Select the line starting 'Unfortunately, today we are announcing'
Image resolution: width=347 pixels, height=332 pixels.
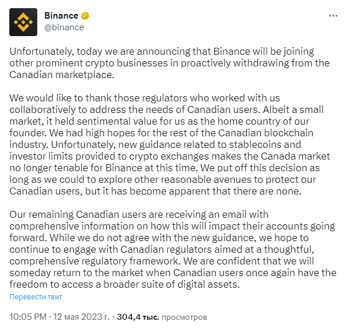(x=162, y=52)
